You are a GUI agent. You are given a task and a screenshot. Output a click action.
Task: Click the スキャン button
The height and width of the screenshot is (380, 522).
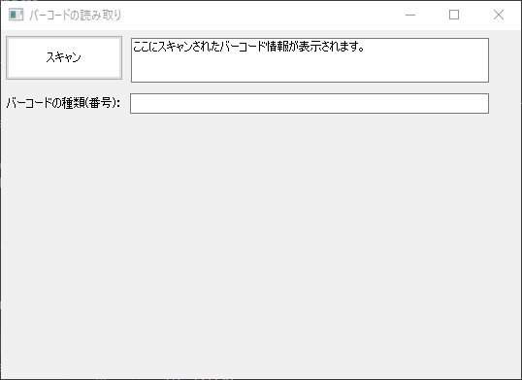pyautogui.click(x=64, y=58)
